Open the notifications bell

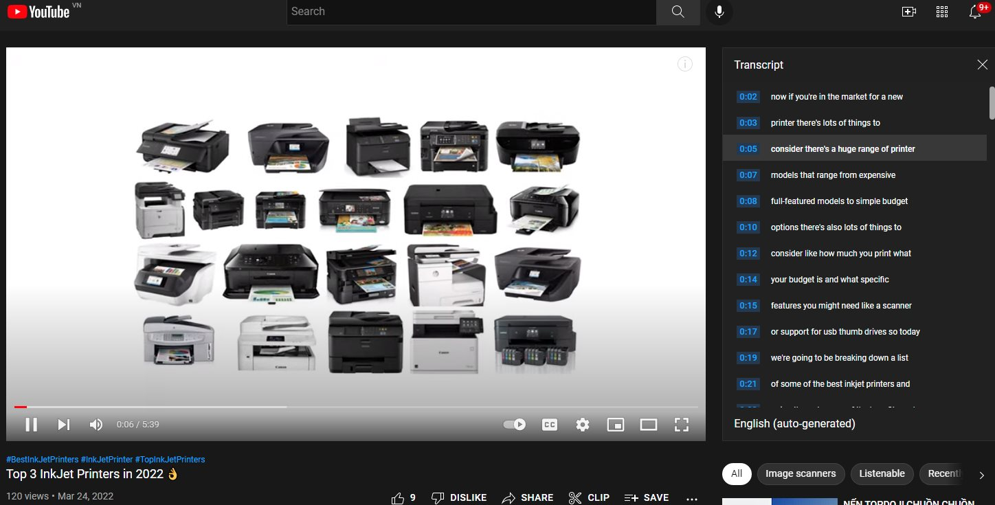pos(975,12)
